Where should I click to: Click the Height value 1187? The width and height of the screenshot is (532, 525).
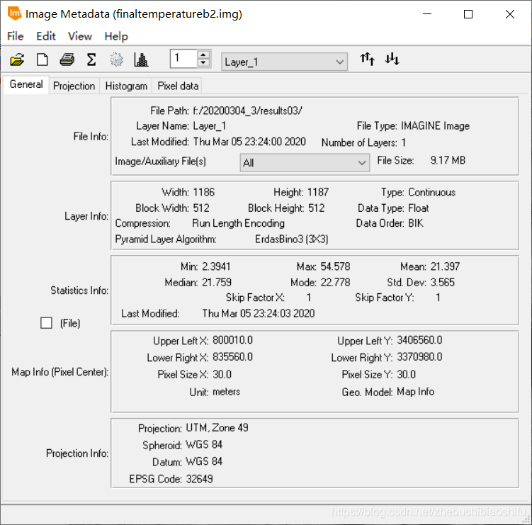[317, 192]
